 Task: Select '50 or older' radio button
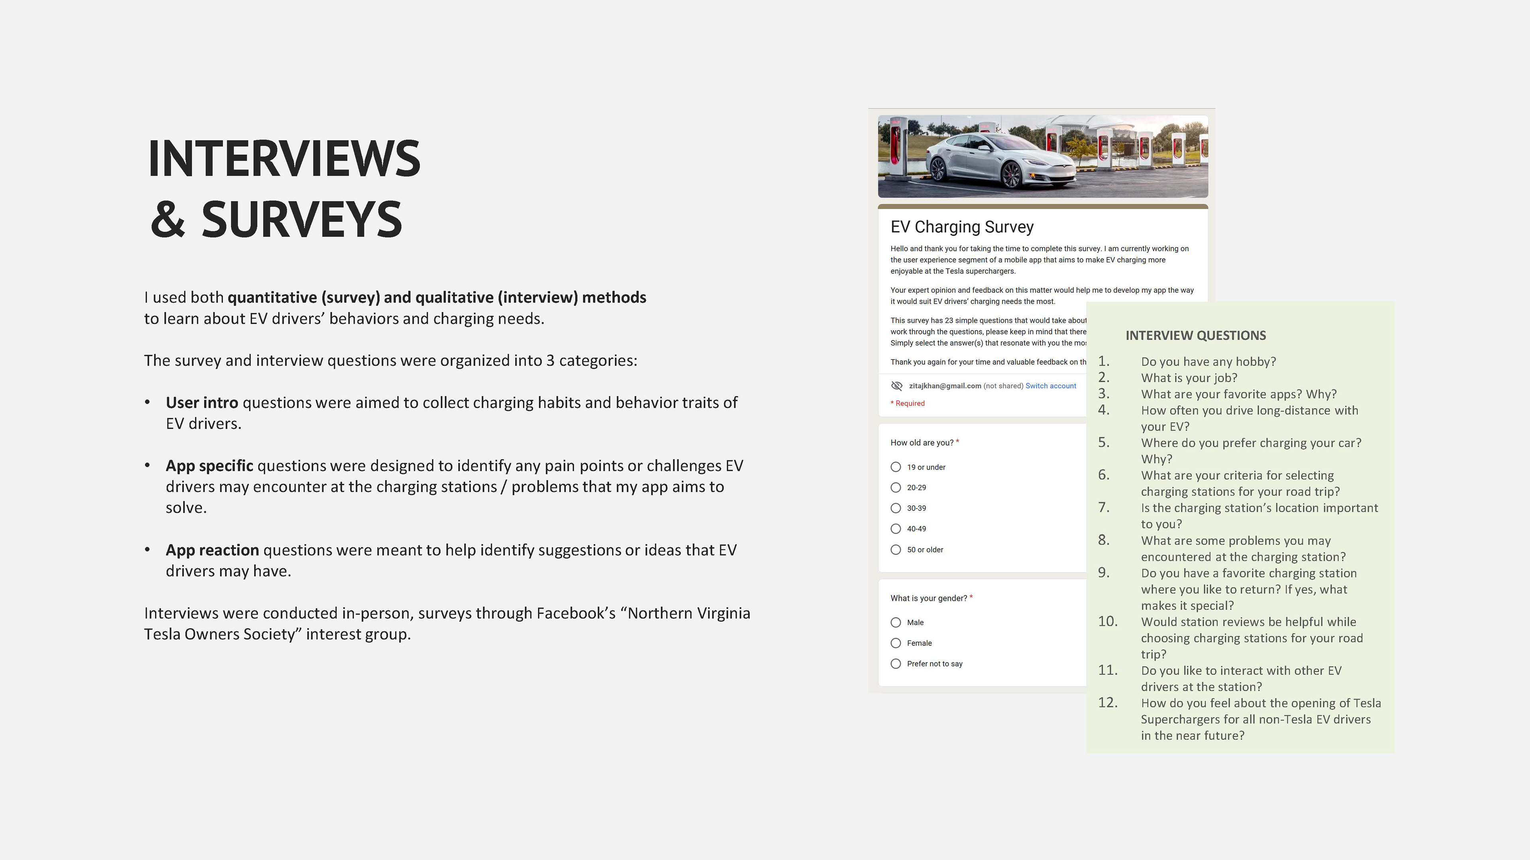[x=896, y=549]
